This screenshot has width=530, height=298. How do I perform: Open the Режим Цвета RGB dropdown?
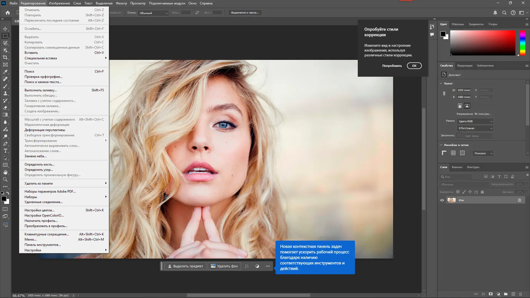point(475,121)
